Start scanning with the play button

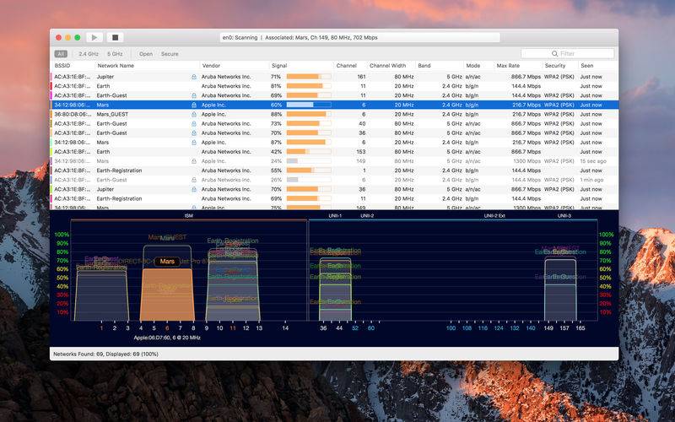[x=94, y=37]
